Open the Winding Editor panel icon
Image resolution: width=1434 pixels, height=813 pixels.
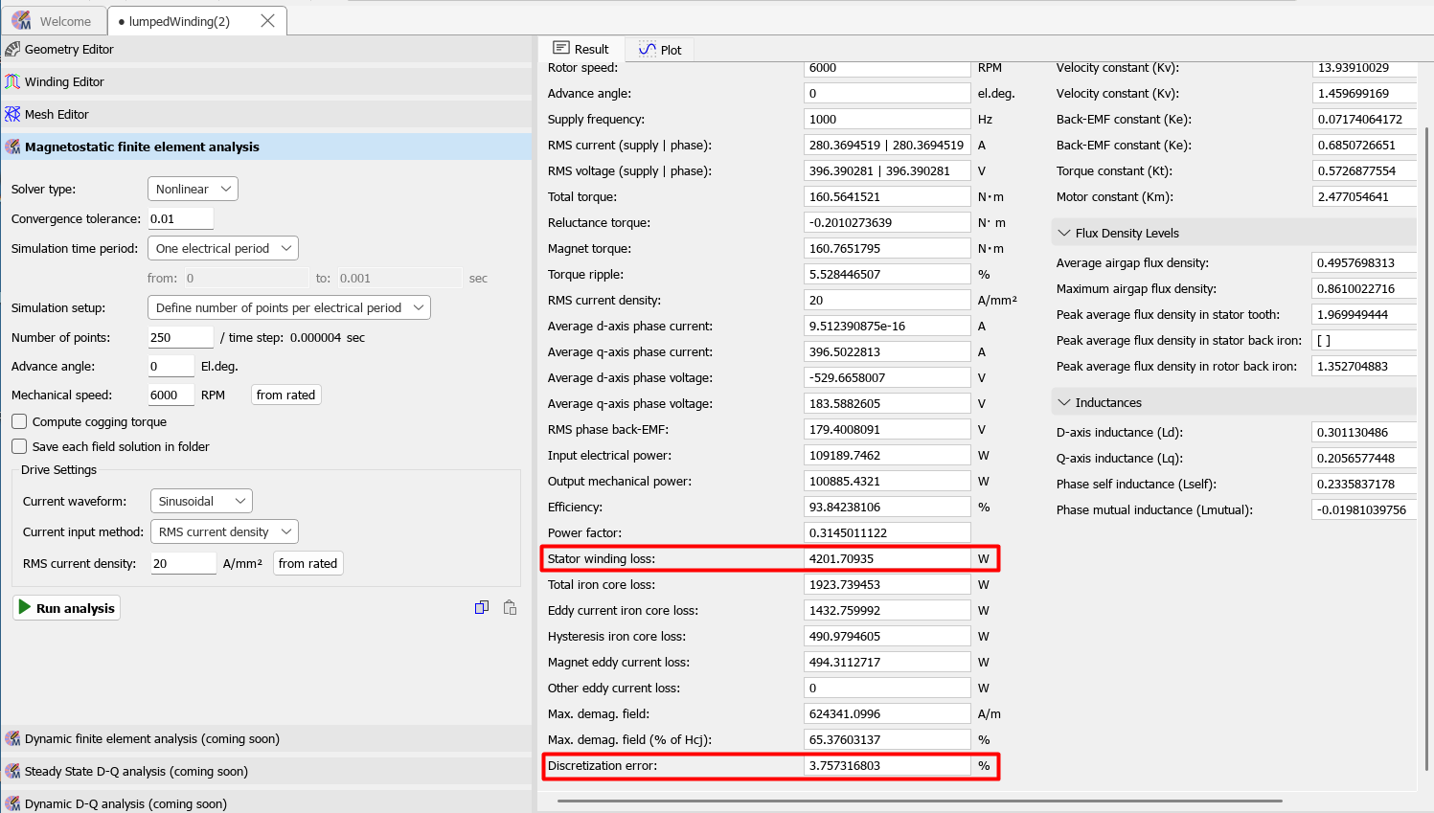pos(12,81)
